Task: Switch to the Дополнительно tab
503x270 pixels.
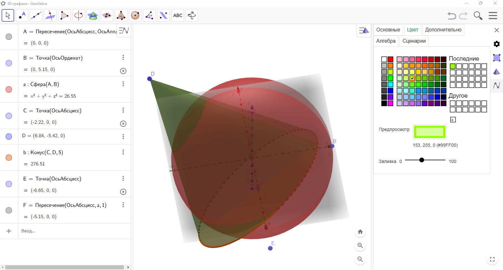Action: (x=443, y=30)
